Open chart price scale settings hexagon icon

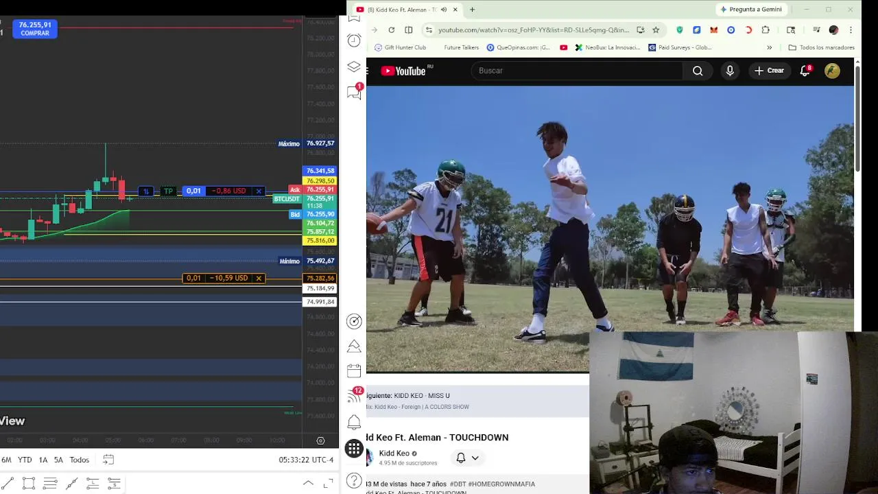click(320, 440)
